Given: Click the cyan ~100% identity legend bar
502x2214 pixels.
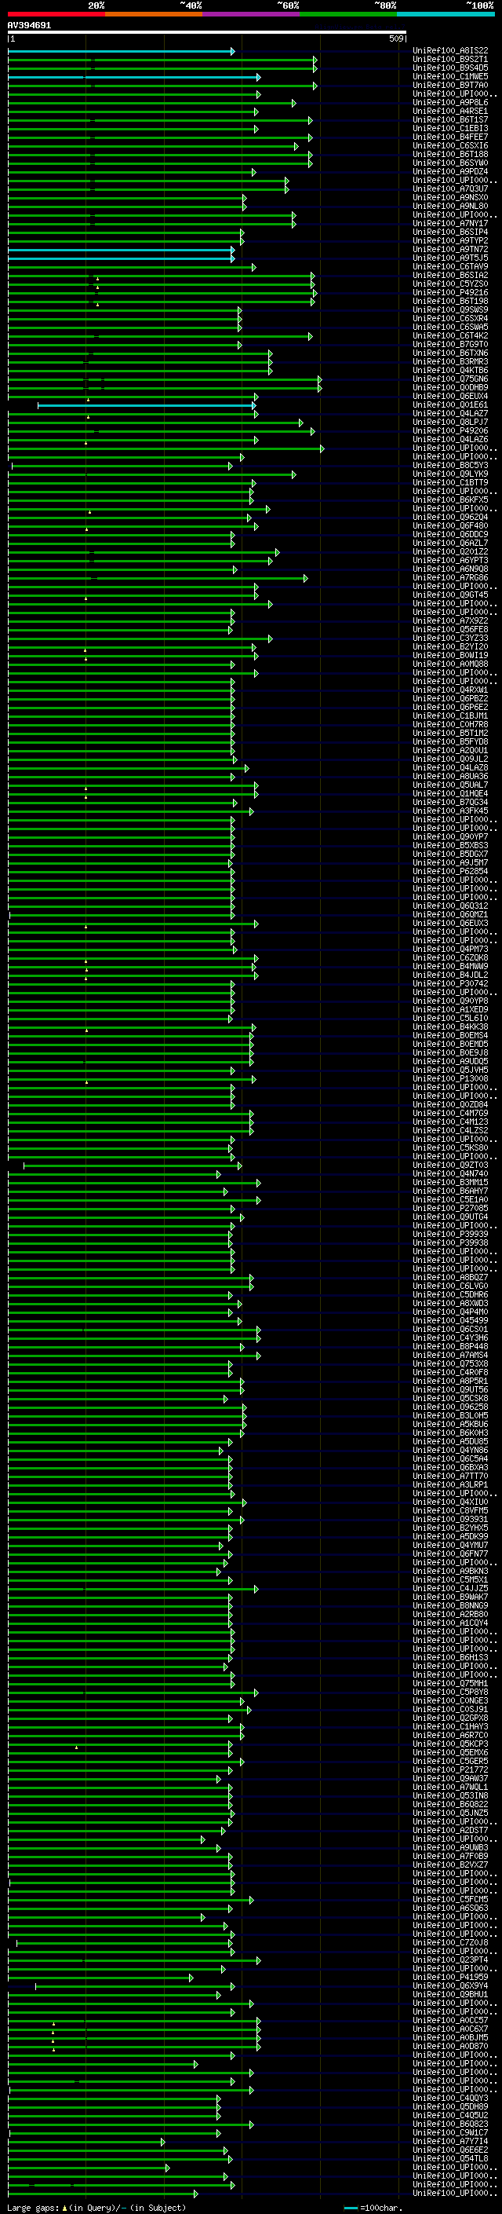Looking at the screenshot, I should [446, 14].
